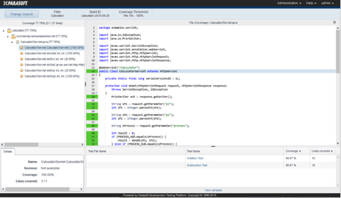Open the Addition Test link

[195, 158]
